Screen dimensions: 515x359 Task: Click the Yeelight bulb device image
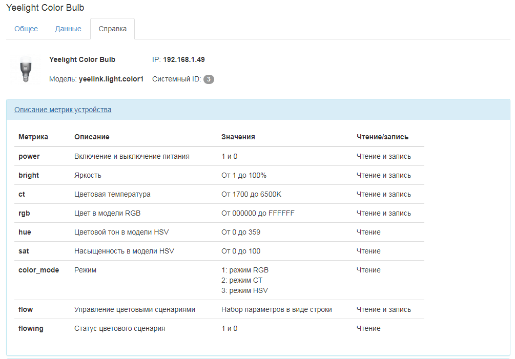tap(26, 69)
